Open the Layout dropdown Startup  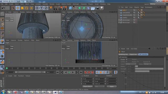(x=157, y=4)
